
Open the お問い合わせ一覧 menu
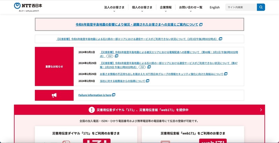pos(190,7)
